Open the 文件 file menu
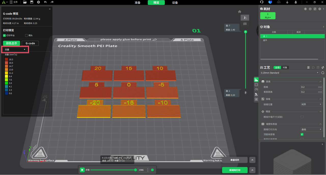326x175 pixels. (13, 2)
